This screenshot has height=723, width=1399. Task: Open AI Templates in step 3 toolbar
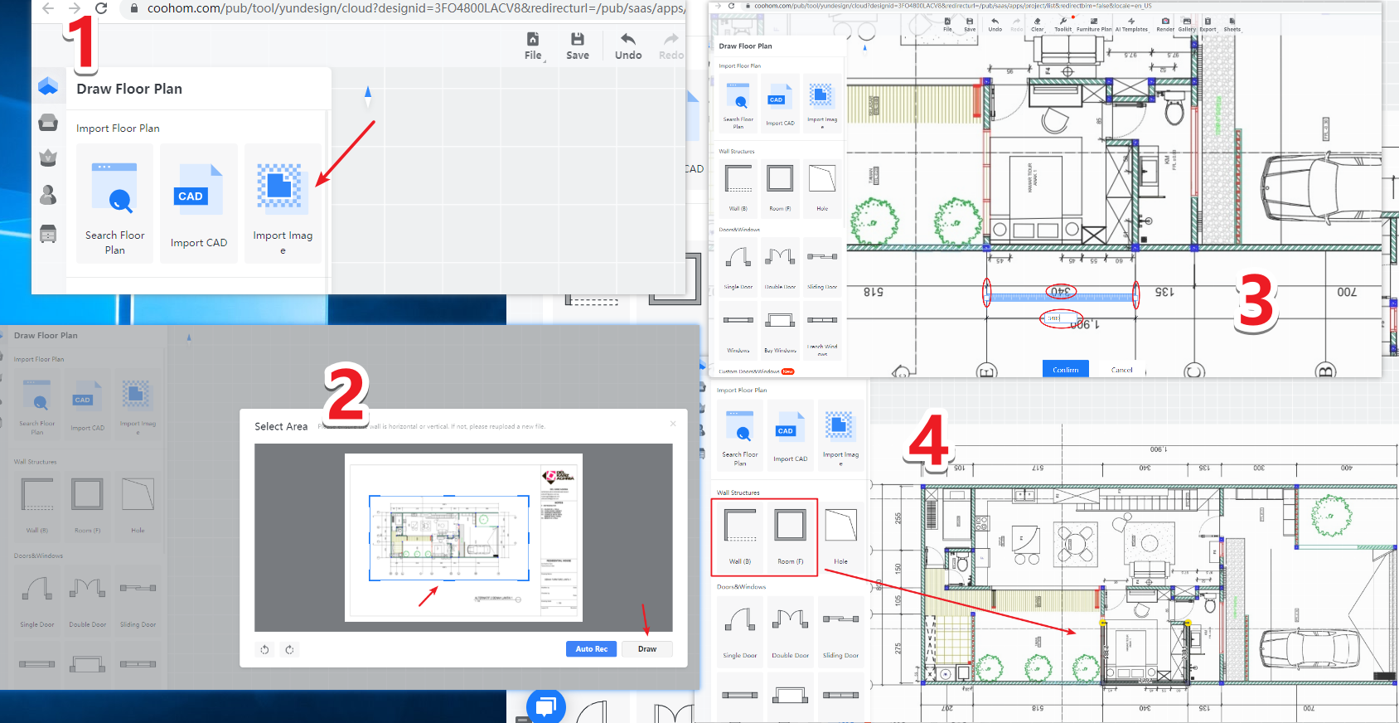click(1131, 25)
